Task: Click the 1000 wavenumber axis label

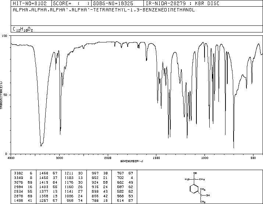Action: coord(205,158)
